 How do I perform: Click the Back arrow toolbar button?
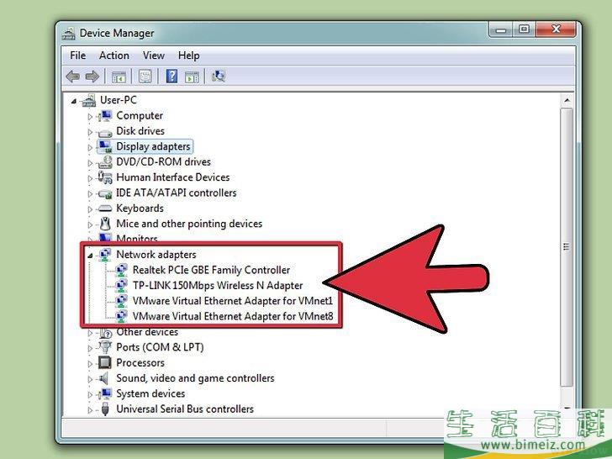tap(73, 76)
